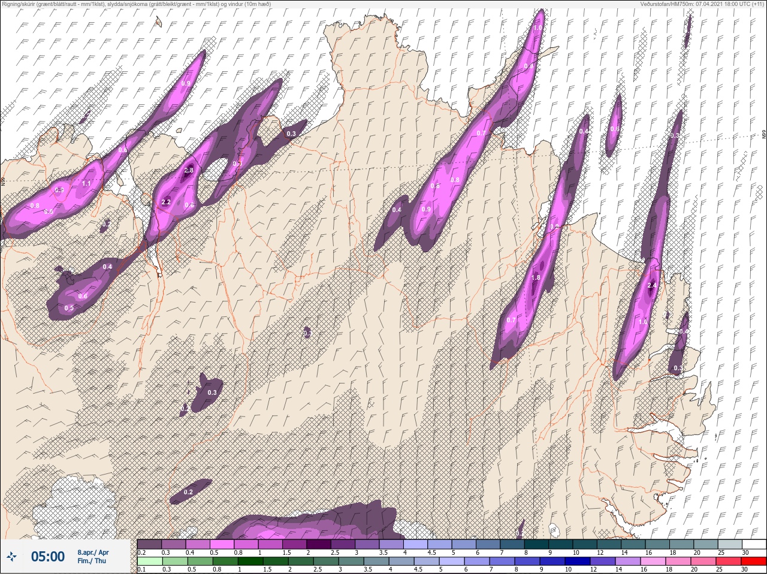
Task: Pick the dark green 1 swatch in lower legend
Action: pos(250,561)
